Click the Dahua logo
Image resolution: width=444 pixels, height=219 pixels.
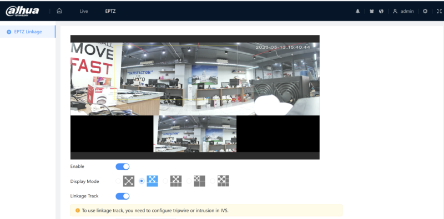pos(22,11)
